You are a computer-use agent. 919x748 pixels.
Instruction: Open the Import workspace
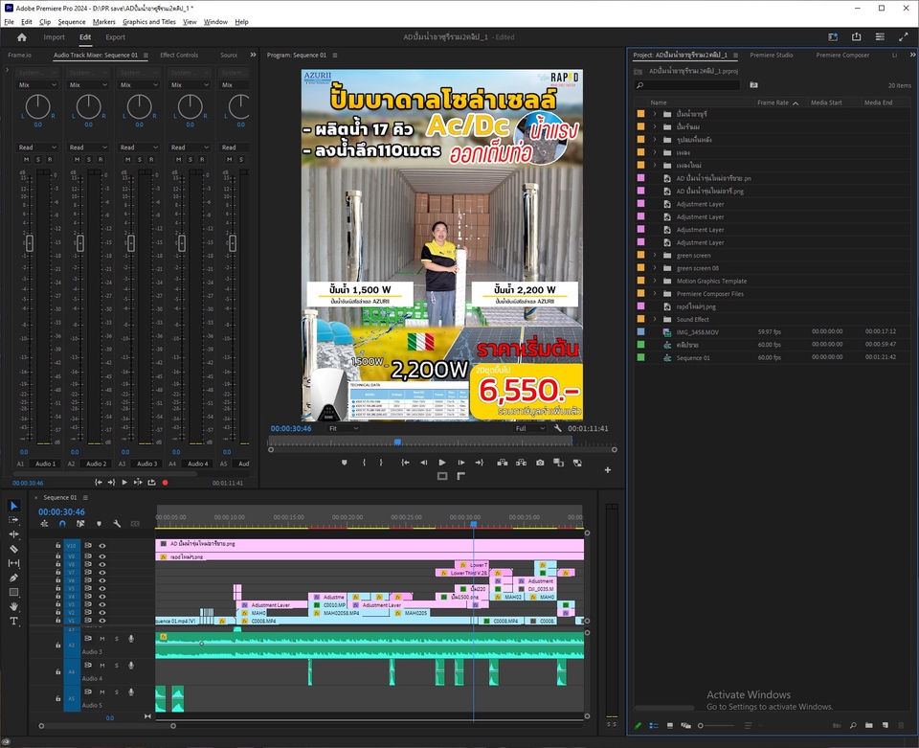54,37
